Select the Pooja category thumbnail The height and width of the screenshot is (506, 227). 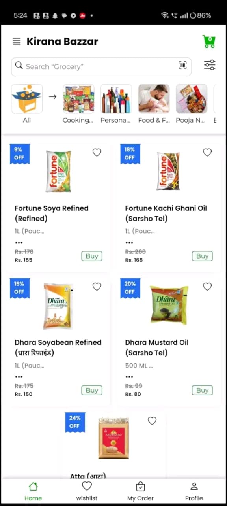pyautogui.click(x=192, y=99)
